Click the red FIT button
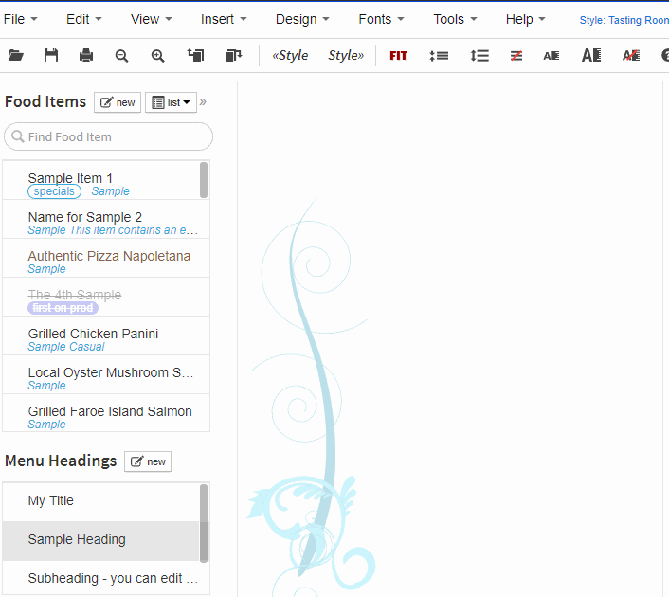This screenshot has width=669, height=597. point(399,56)
